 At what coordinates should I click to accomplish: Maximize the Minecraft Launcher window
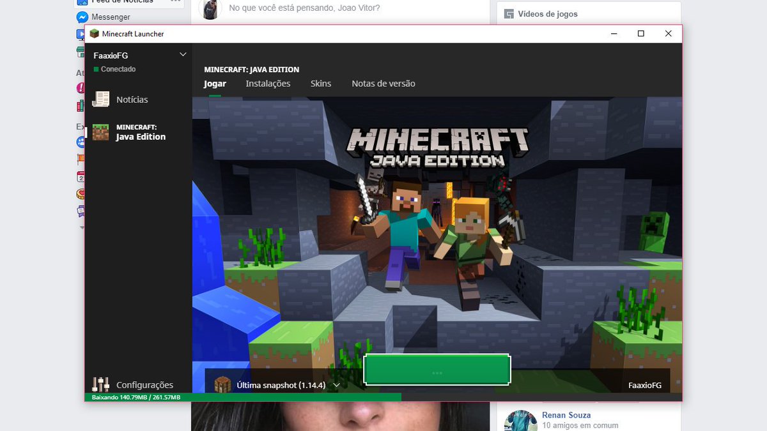[x=641, y=34]
